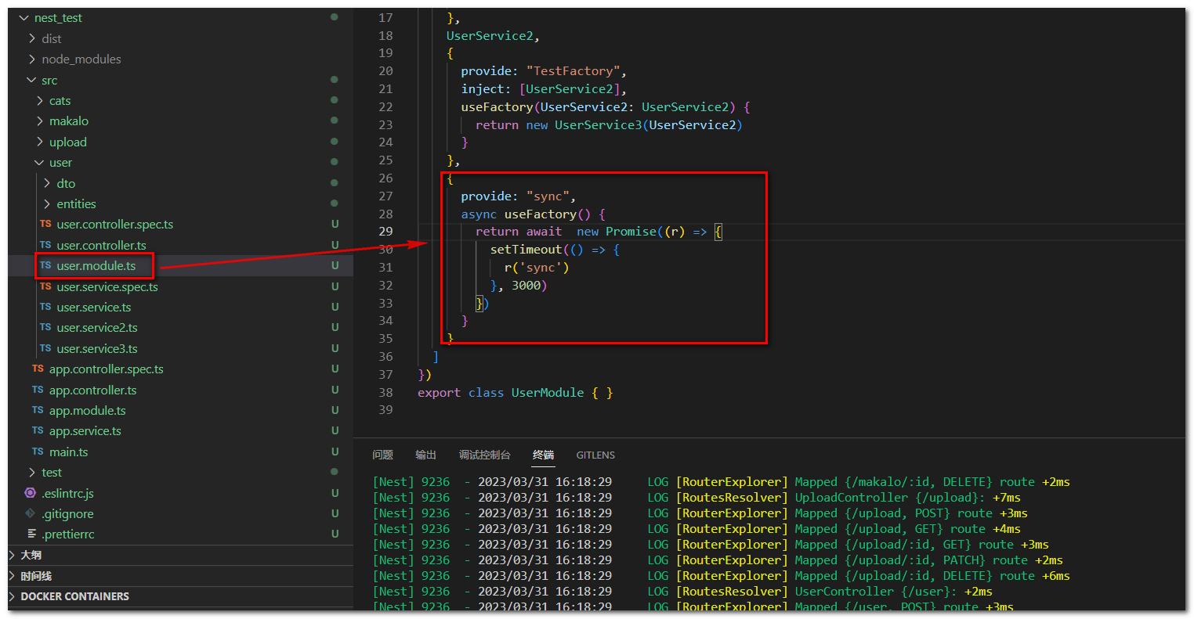Click the ESLint icon beside .eslintrc.js

point(30,493)
